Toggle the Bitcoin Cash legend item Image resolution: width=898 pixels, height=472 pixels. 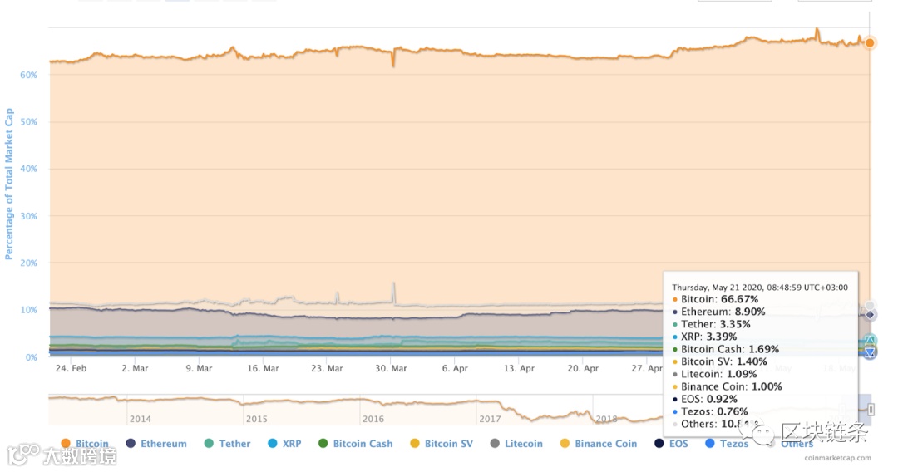(356, 444)
